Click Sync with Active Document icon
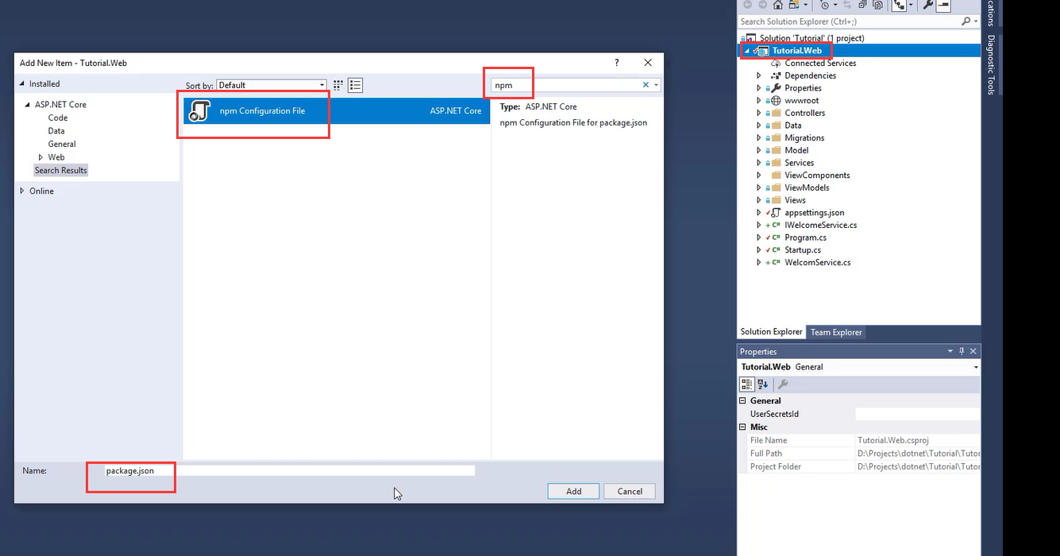 [847, 5]
